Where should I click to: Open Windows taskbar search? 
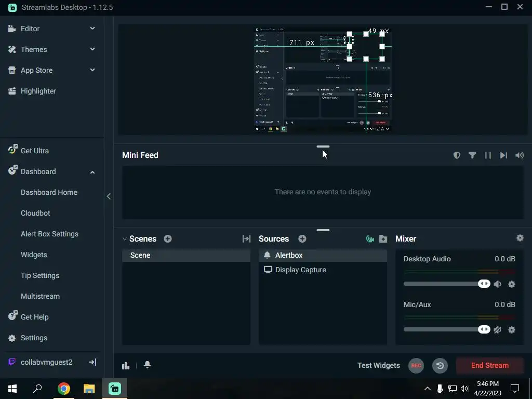[37, 389]
